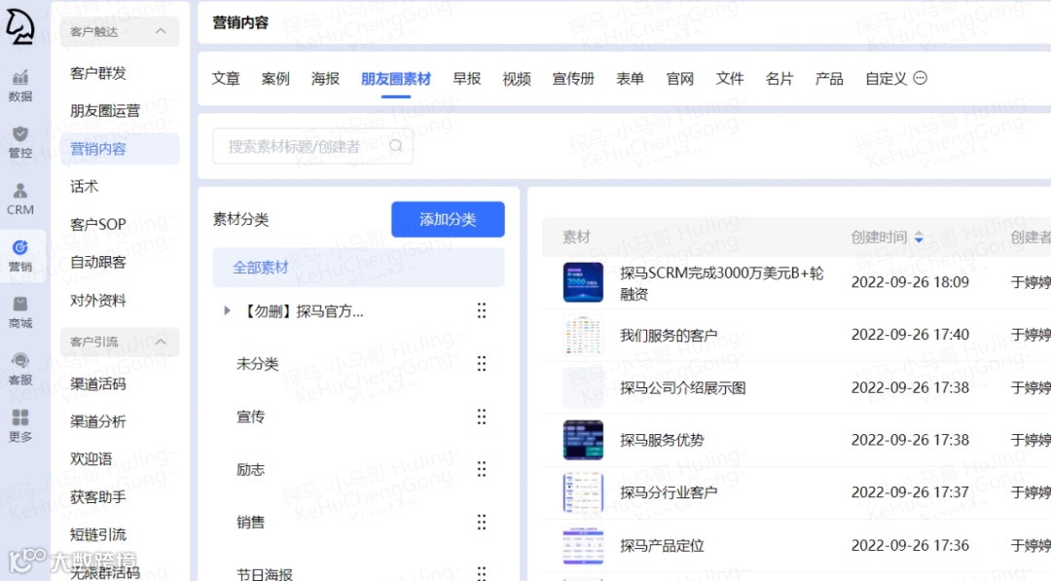Open the 管控 shield sidebar icon
This screenshot has width=1051, height=581.
20,142
